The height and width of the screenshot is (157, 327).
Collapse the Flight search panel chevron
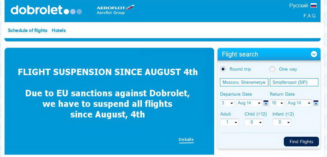pos(314,55)
